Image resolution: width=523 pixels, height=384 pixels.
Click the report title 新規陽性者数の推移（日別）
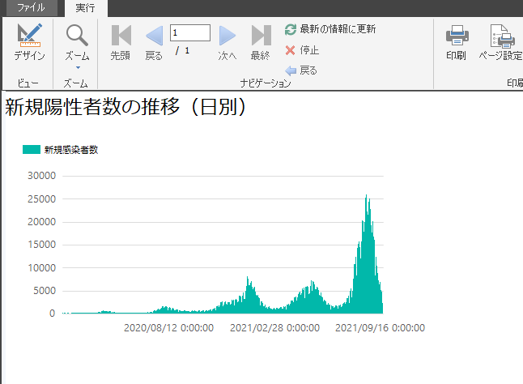click(x=125, y=108)
